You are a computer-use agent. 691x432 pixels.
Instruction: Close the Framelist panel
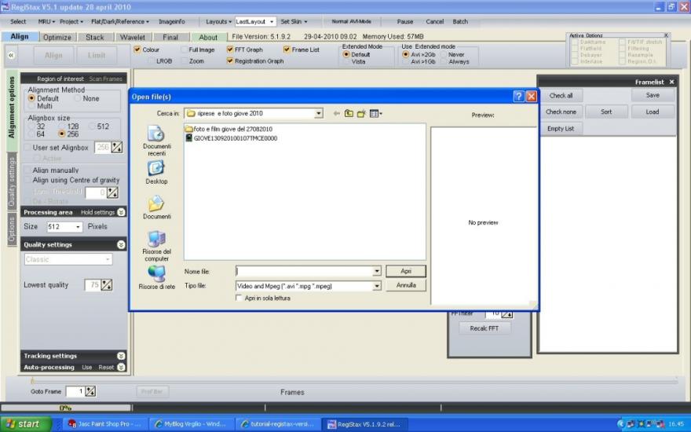(x=671, y=82)
